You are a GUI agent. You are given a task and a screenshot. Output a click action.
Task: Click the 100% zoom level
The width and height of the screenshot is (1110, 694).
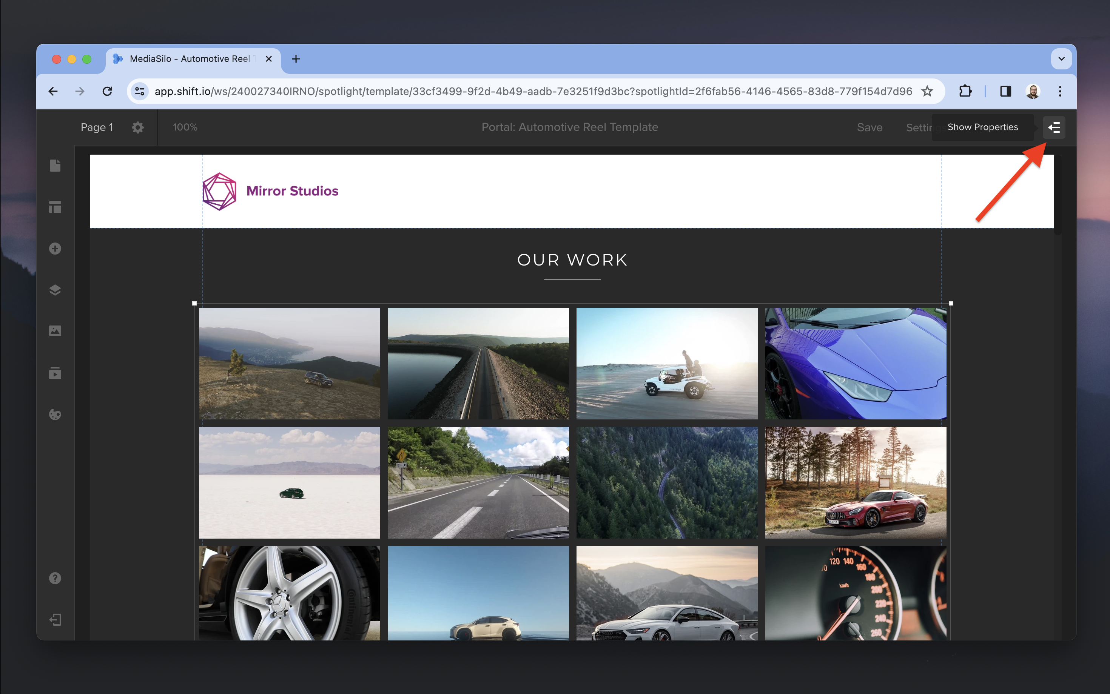(x=185, y=127)
